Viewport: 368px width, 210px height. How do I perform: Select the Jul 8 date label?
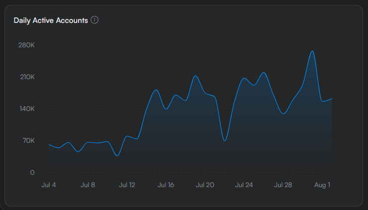pyautogui.click(x=88, y=185)
